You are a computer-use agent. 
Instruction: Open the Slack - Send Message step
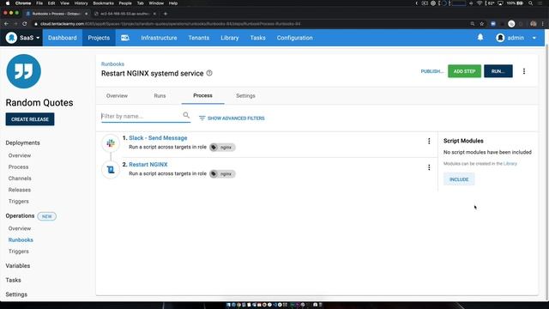click(x=158, y=138)
